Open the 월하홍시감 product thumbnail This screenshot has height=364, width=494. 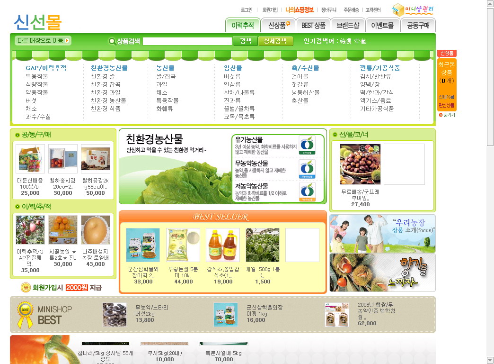click(63, 159)
